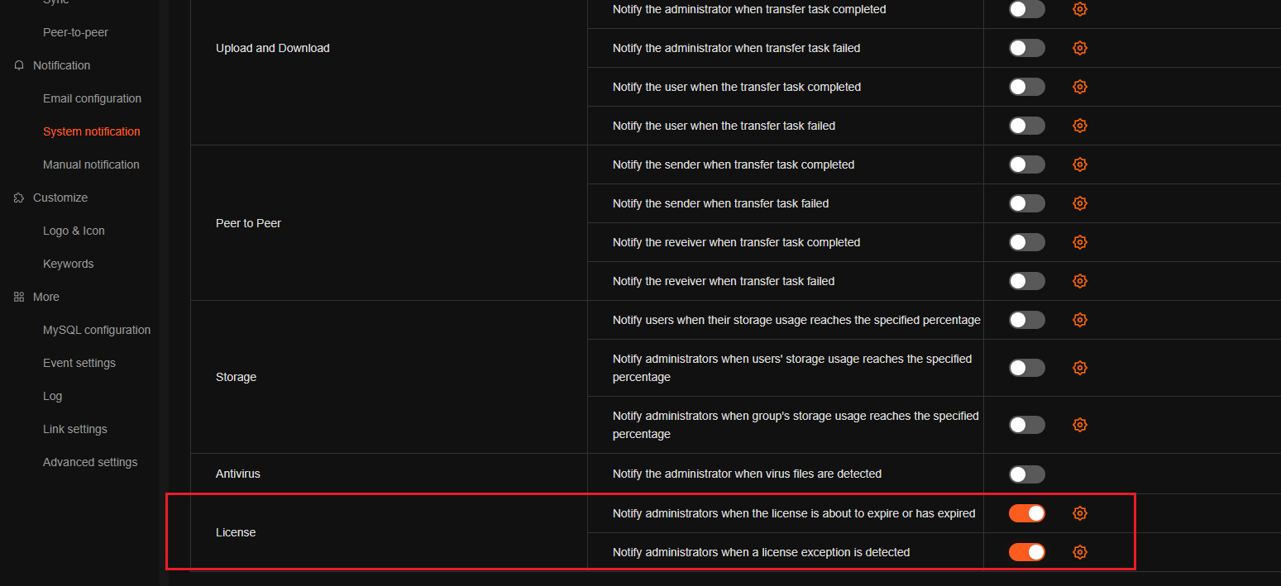Open gear for license exception detected notification
This screenshot has height=586, width=1281.
[x=1079, y=552]
